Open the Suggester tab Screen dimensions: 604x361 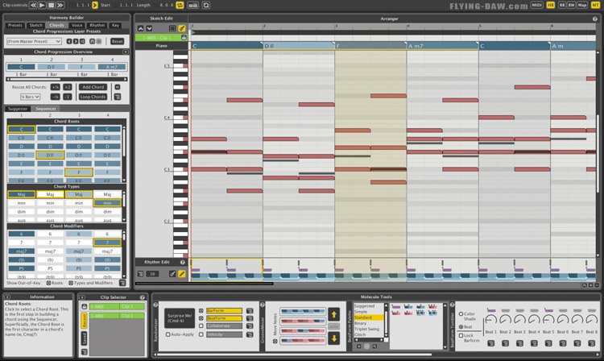coord(18,109)
